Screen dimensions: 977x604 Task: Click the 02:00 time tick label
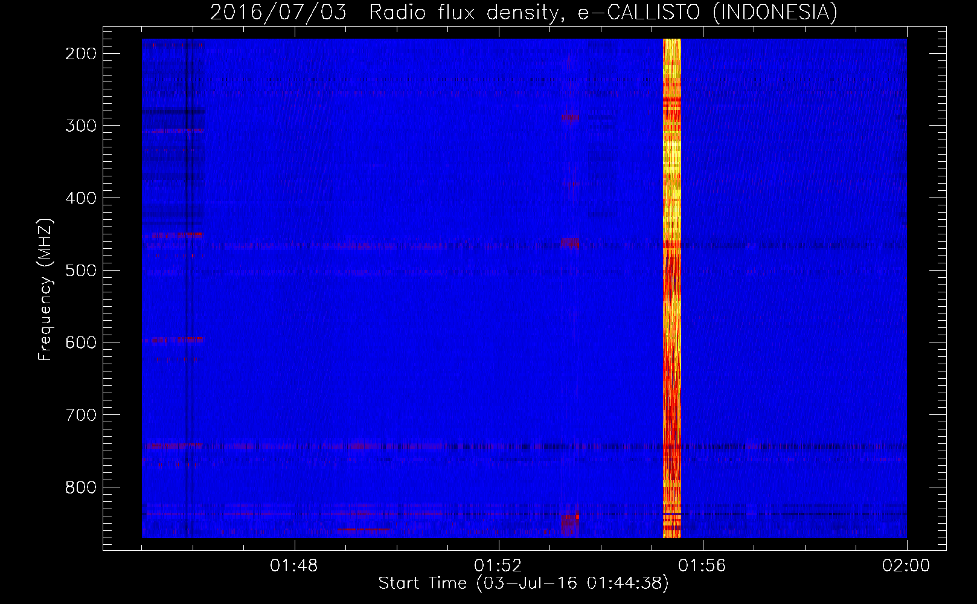(x=906, y=566)
